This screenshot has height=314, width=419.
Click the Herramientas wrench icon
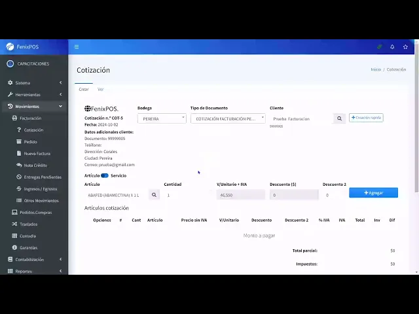coord(10,94)
